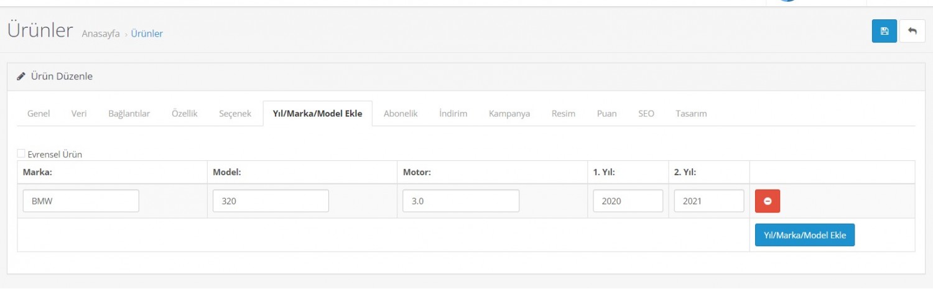
Task: Click the Motor field with 3.0
Action: [461, 201]
